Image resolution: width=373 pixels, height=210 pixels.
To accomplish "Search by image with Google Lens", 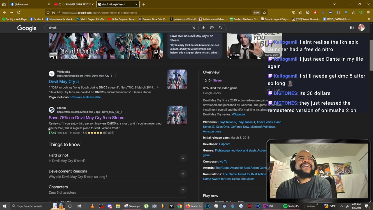I will (212, 28).
